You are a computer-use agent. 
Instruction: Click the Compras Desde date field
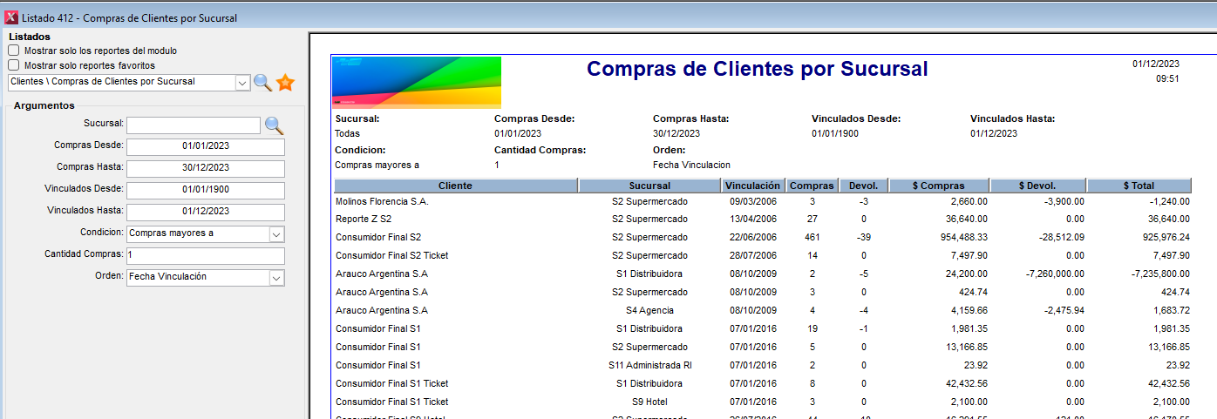tap(206, 146)
